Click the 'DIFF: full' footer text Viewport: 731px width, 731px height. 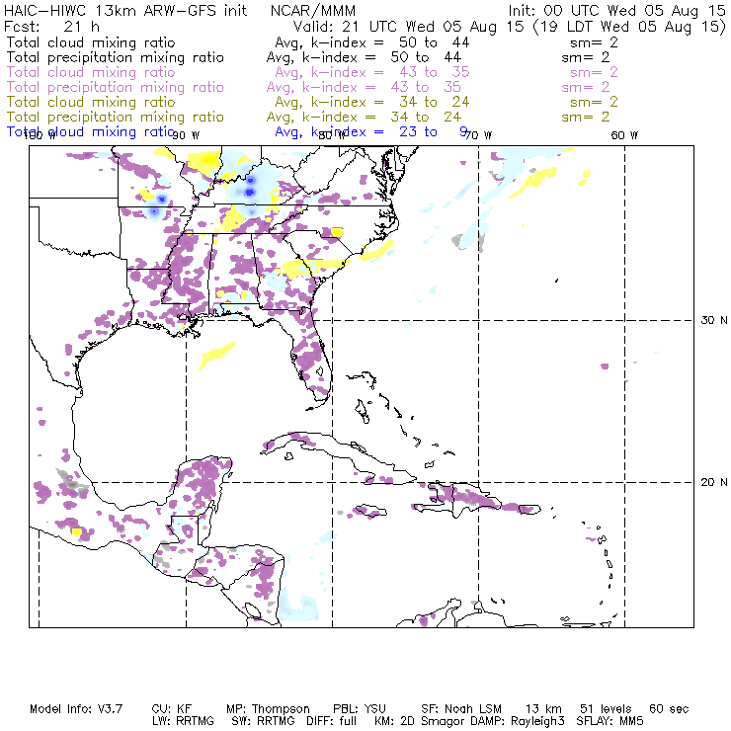pyautogui.click(x=331, y=721)
